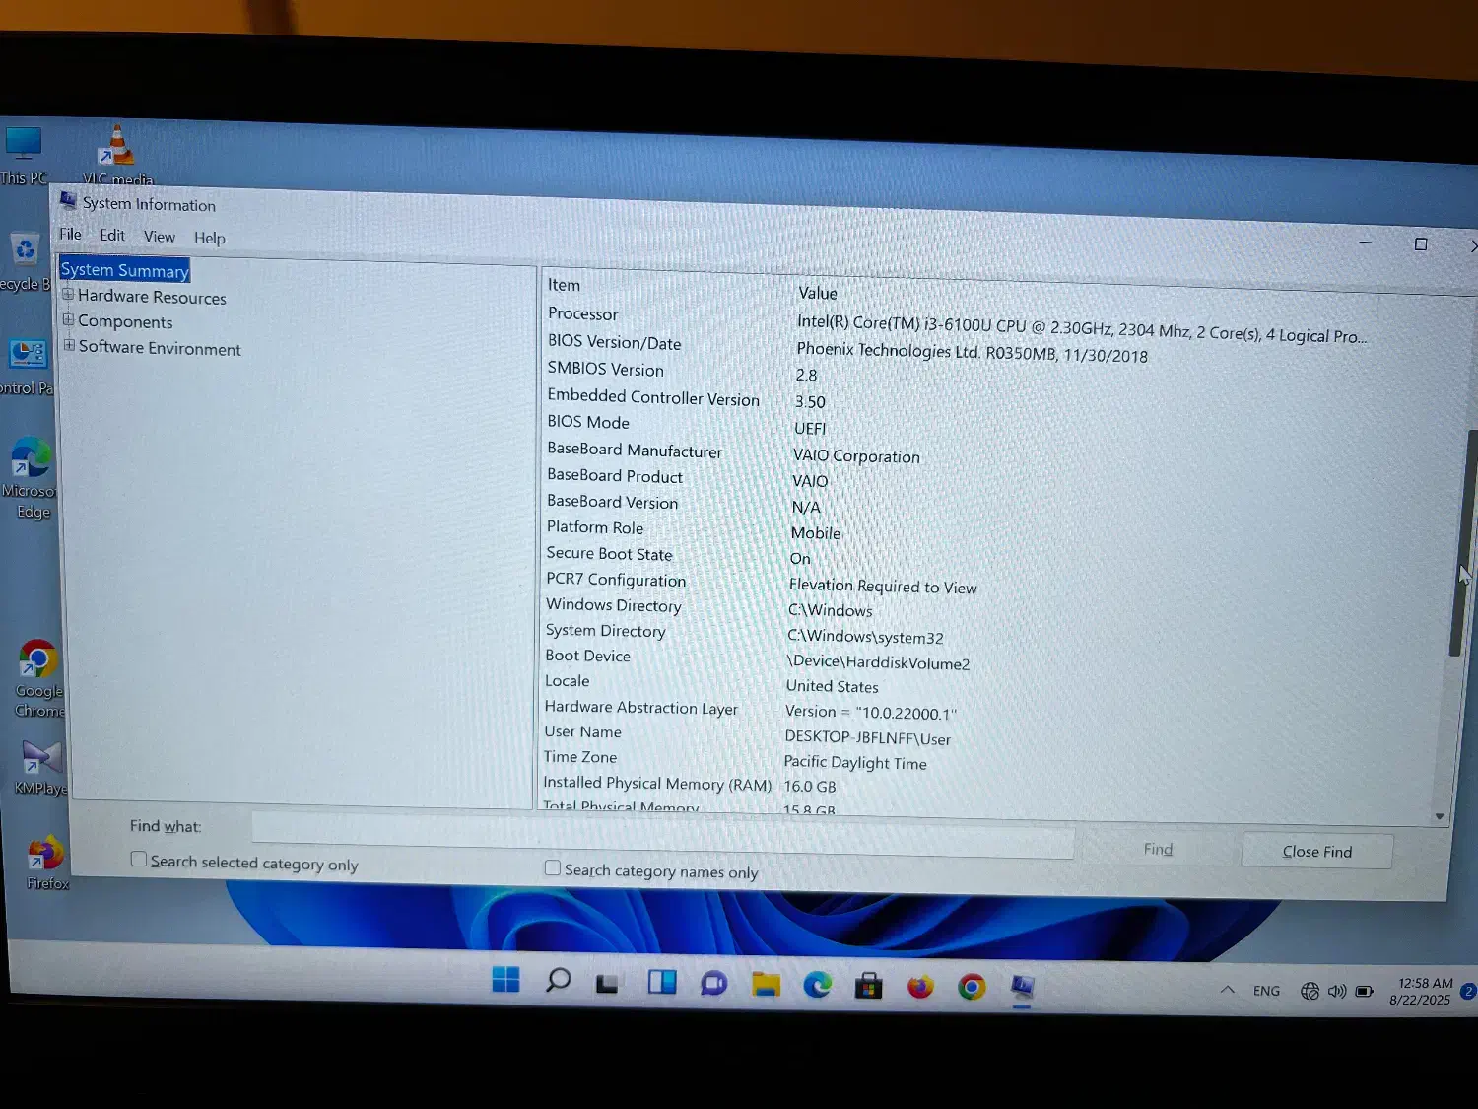Screen dimensions: 1478x1109
Task: Show hidden tray icons chevron
Action: pos(1227,990)
